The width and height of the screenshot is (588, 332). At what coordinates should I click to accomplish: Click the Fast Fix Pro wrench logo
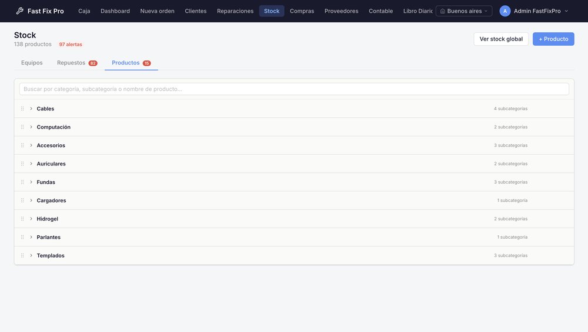[20, 11]
